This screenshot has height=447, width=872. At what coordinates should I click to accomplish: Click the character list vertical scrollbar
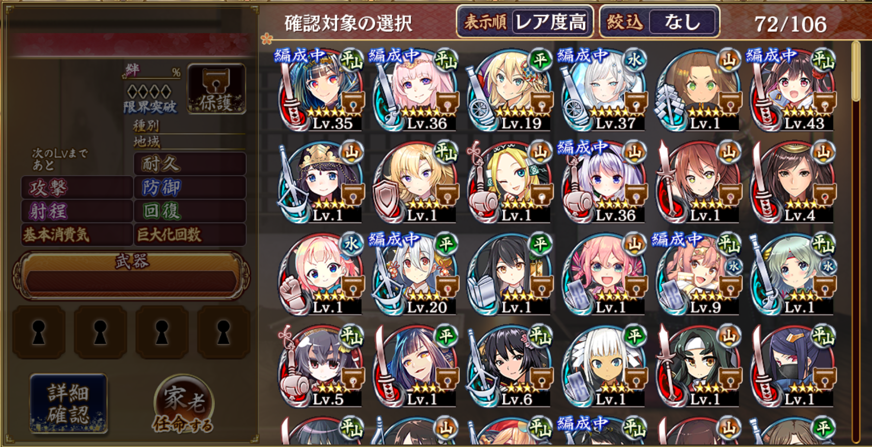click(x=856, y=241)
